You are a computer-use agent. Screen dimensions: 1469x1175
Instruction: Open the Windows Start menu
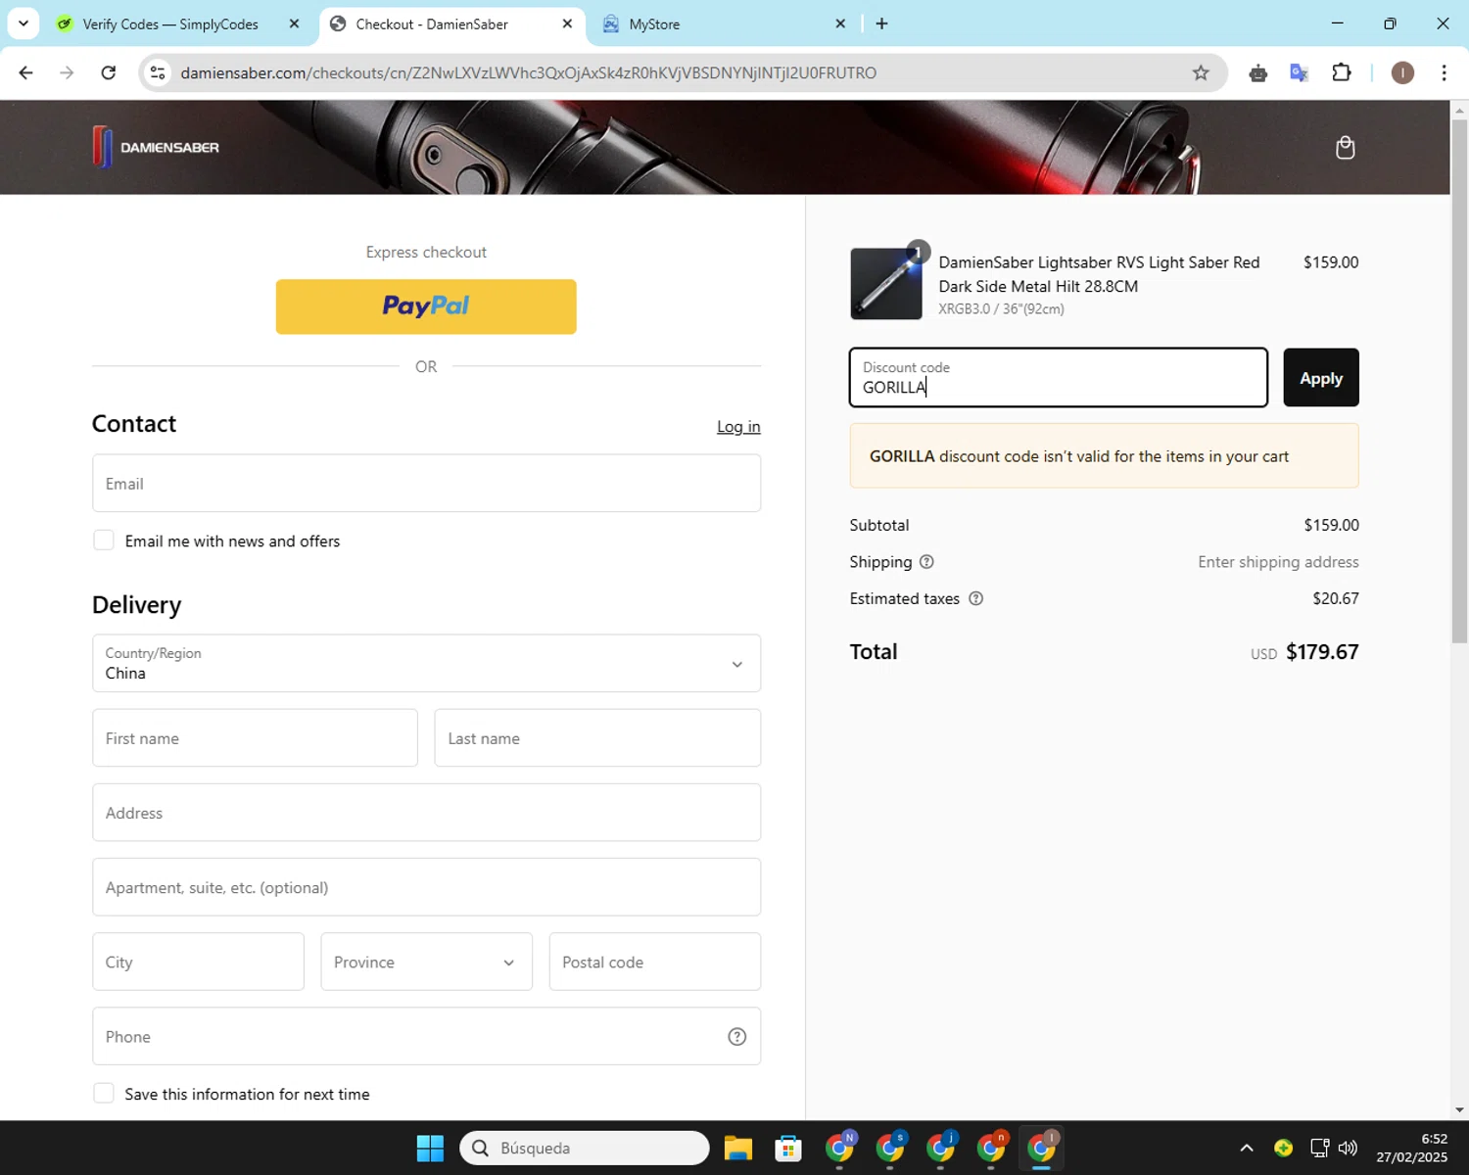coord(430,1148)
